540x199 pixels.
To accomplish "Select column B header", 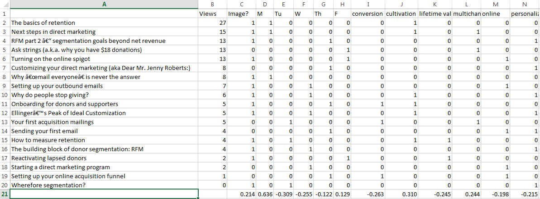I will click(x=212, y=5).
